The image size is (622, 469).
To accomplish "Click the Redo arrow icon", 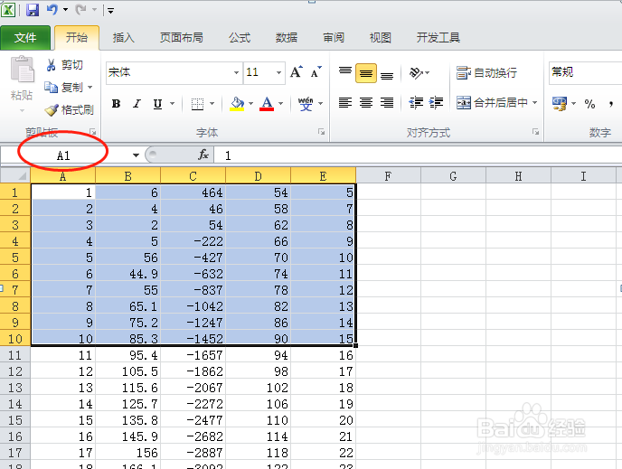I will click(80, 9).
